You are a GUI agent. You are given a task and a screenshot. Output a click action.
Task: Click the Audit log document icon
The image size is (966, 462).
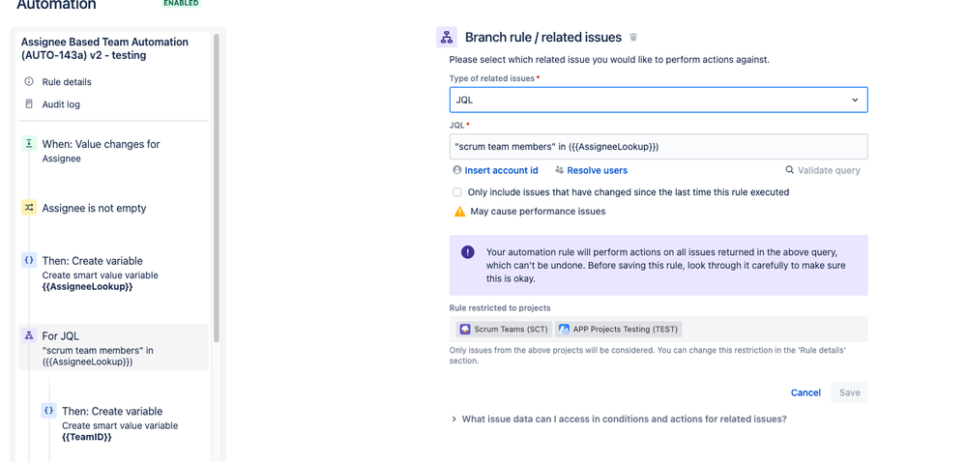(29, 104)
